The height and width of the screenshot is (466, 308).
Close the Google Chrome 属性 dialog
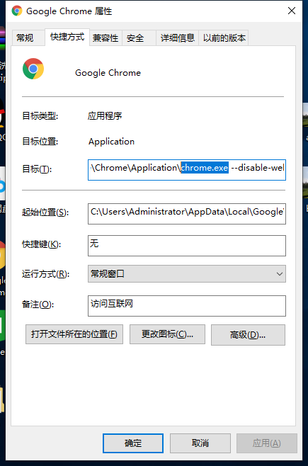pyautogui.click(x=292, y=11)
